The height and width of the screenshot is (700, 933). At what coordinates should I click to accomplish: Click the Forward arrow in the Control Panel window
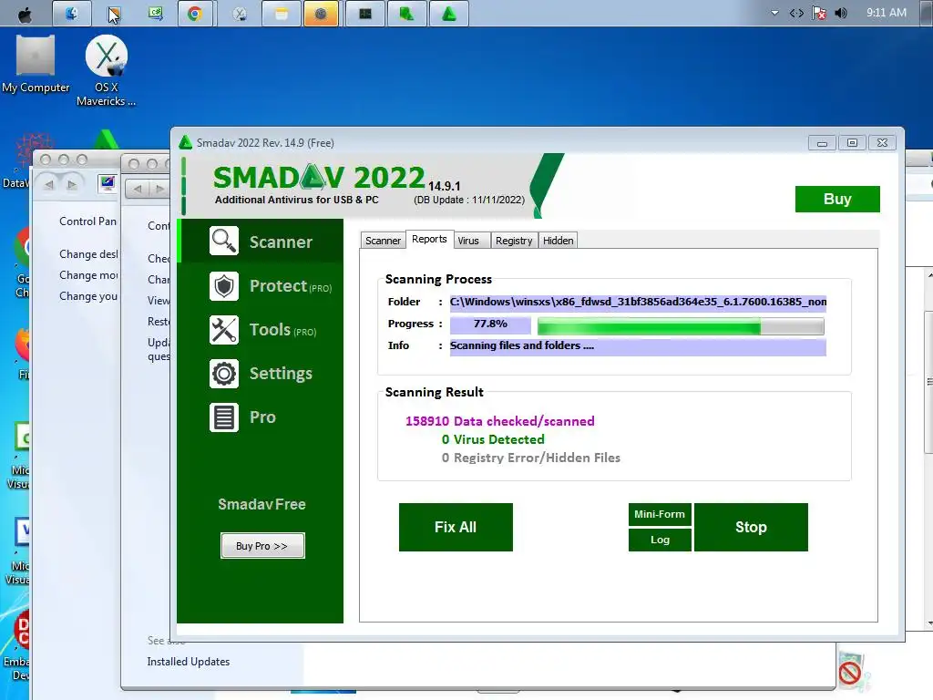(x=72, y=184)
